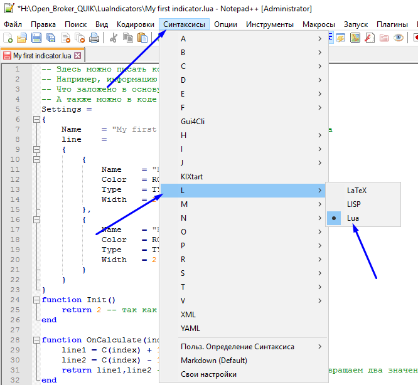Choose LaTeX from the L submenu
The width and height of the screenshot is (418, 385).
tap(363, 191)
